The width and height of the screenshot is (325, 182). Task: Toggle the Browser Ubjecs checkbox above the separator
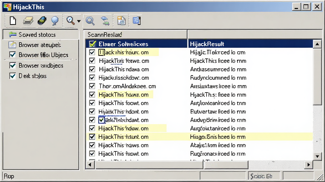click(x=12, y=55)
